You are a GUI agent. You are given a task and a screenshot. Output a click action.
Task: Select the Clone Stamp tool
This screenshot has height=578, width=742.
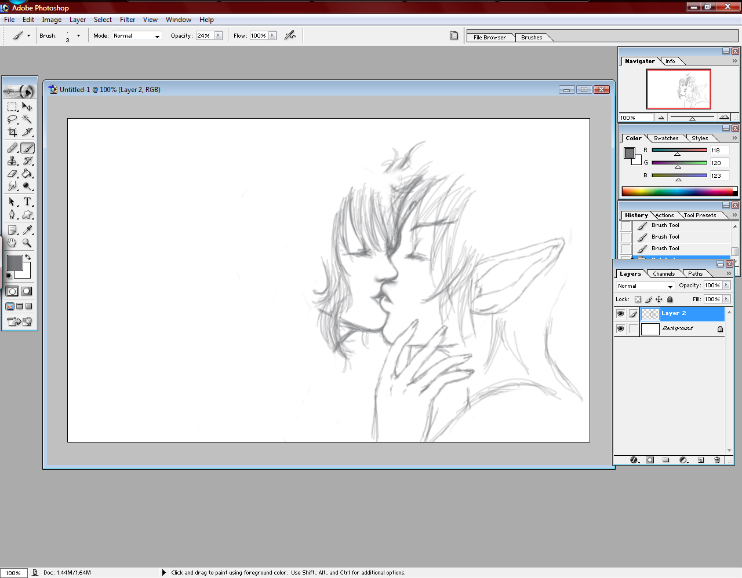(12, 161)
